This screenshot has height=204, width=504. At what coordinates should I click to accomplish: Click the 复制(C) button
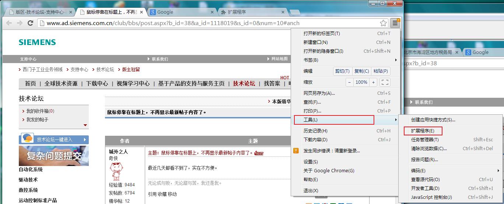pos(361,71)
